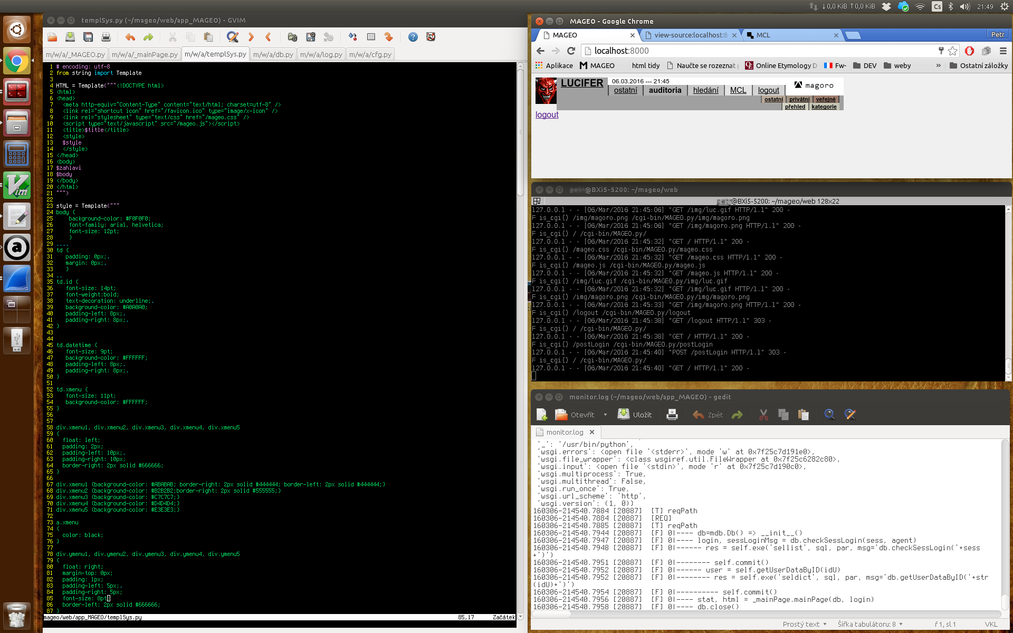This screenshot has width=1013, height=633.
Task: Click the kategorie sub-menu link
Action: (x=824, y=107)
